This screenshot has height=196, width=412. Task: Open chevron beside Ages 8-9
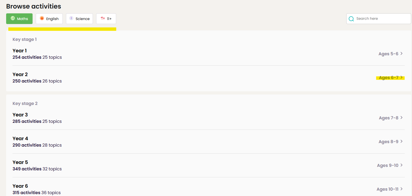(401, 142)
